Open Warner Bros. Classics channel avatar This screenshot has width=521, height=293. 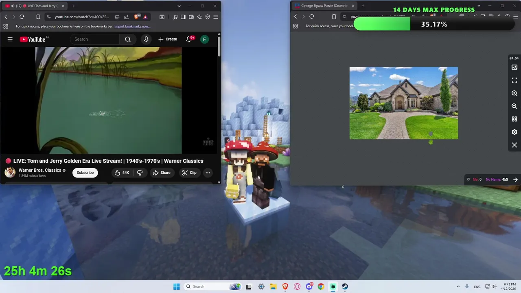(x=10, y=173)
